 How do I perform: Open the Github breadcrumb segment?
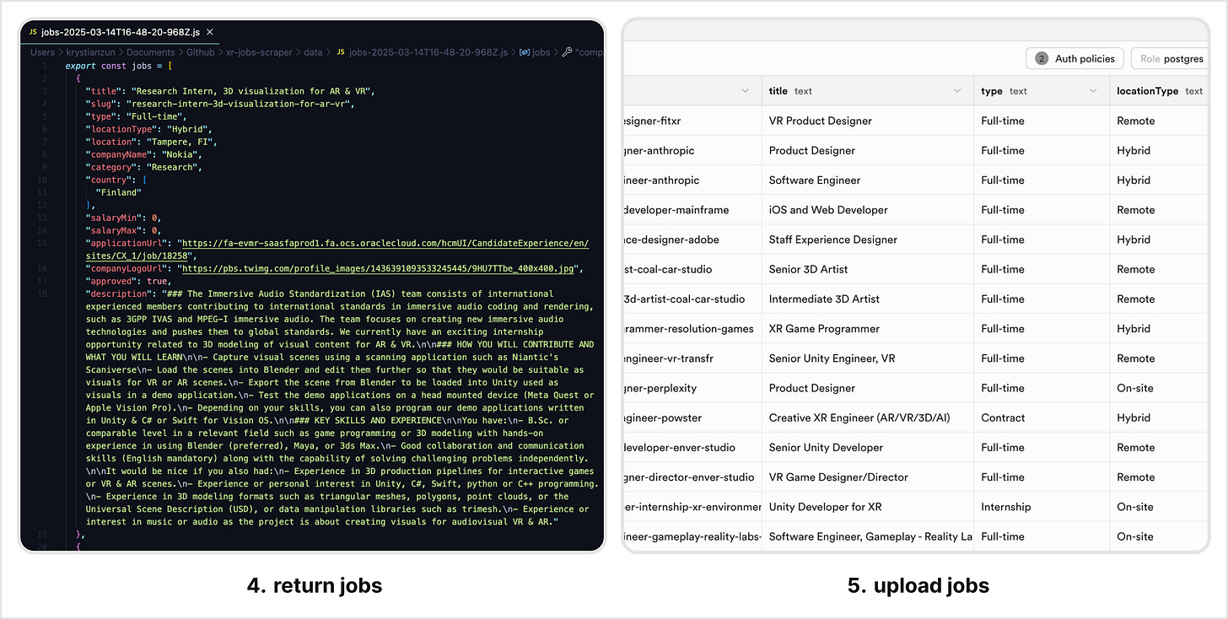(200, 52)
